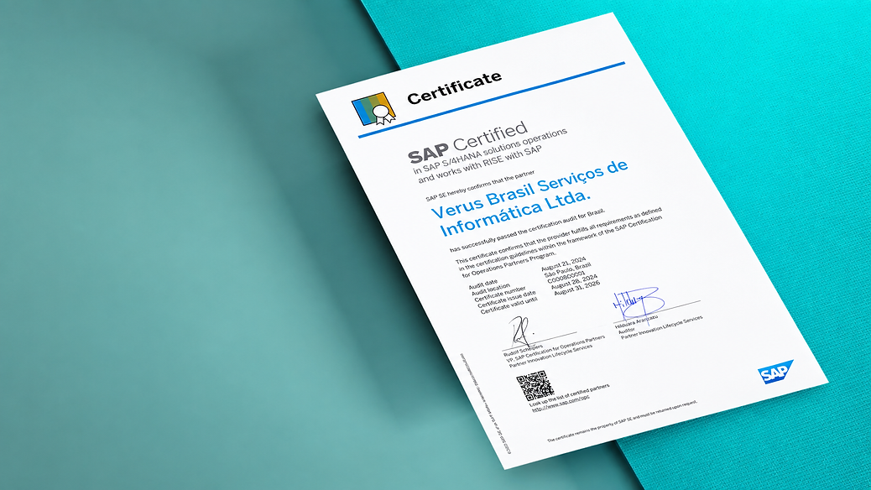The width and height of the screenshot is (871, 490).
Task: Click the auditor's blue ink signature
Action: coord(639,304)
